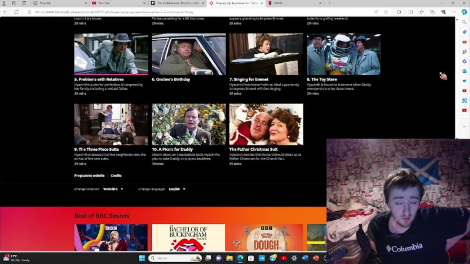Select the Keeping Up Appearances tab
Screen dimensions: 470x264
(x=236, y=3)
